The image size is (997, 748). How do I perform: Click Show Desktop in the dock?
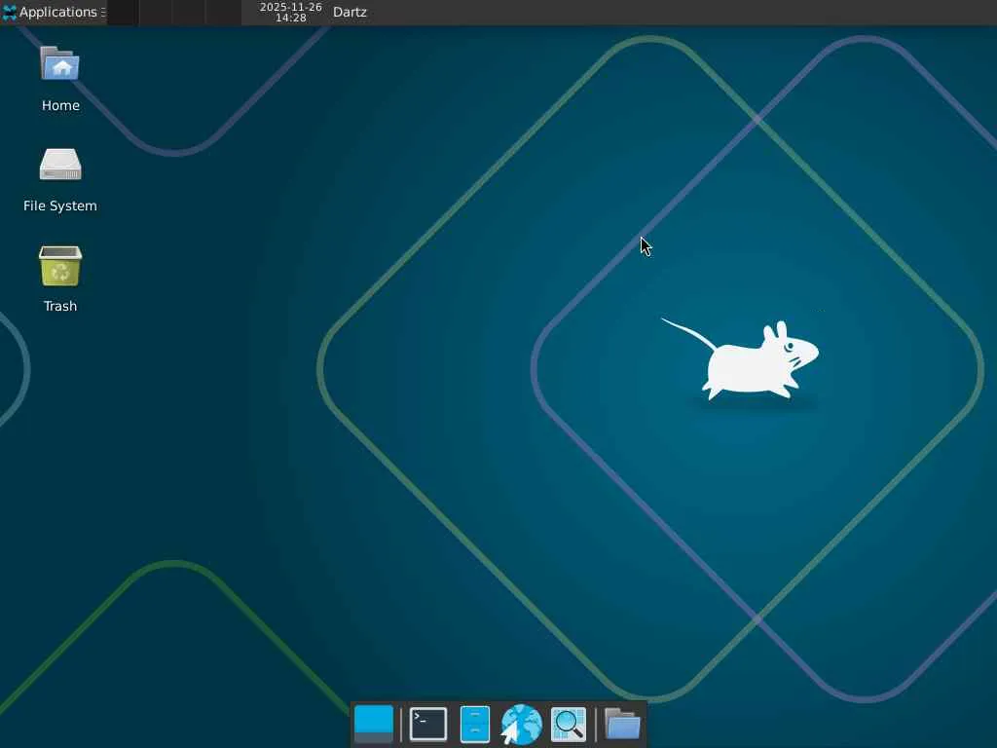point(374,724)
